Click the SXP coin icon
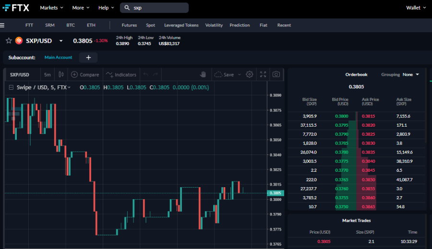The image size is (432, 249). (19, 41)
